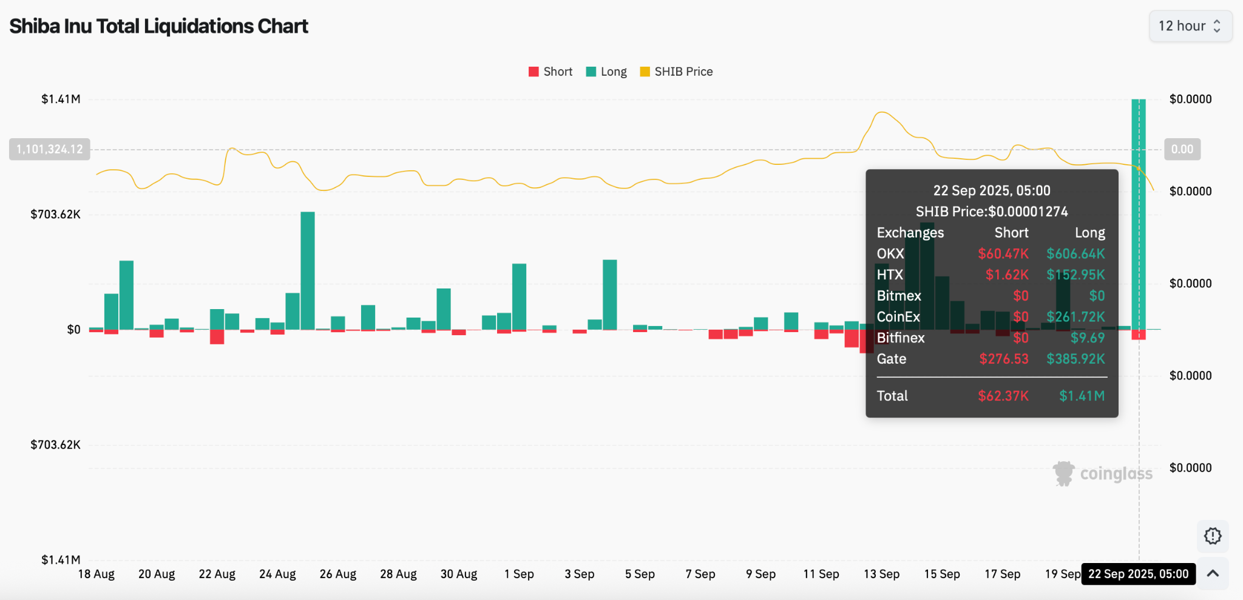
Task: Click the alert badge icon at bottom right
Action: click(1213, 536)
